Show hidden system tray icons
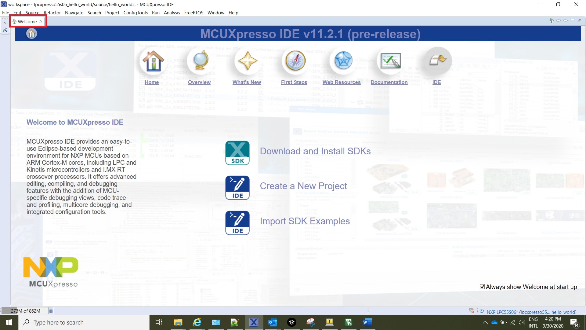The width and height of the screenshot is (586, 330). (485, 322)
